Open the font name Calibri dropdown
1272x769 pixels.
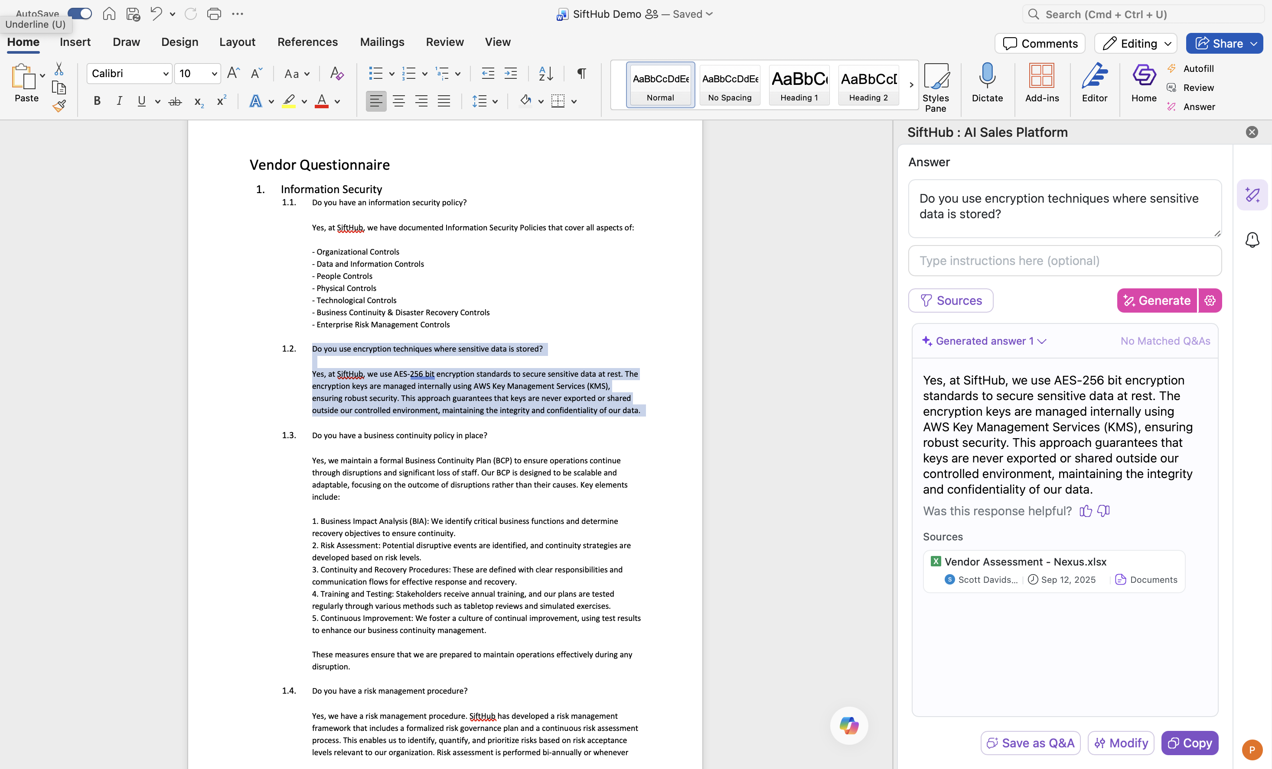pos(166,74)
